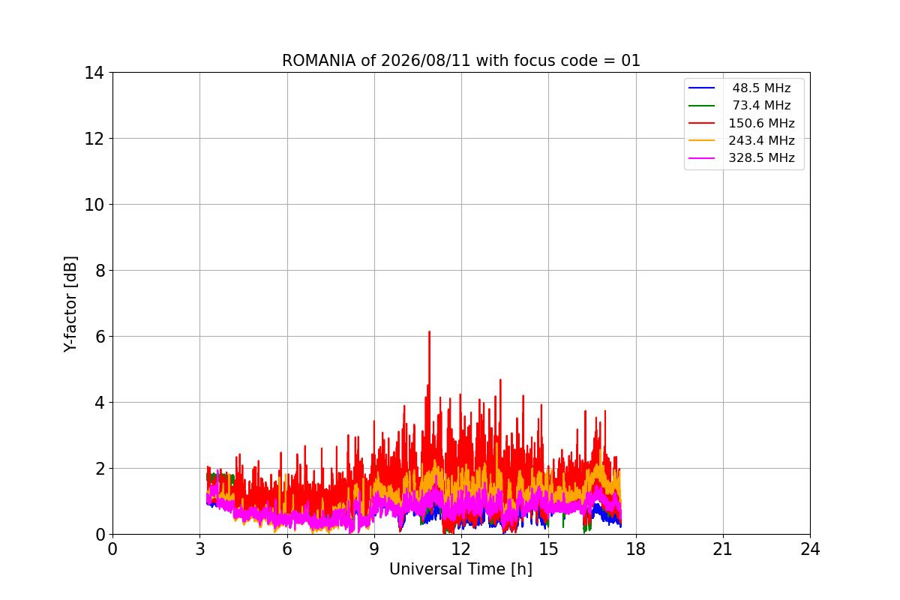Click the 12 tick on the time axis
The width and height of the screenshot is (900, 600).
(x=461, y=548)
